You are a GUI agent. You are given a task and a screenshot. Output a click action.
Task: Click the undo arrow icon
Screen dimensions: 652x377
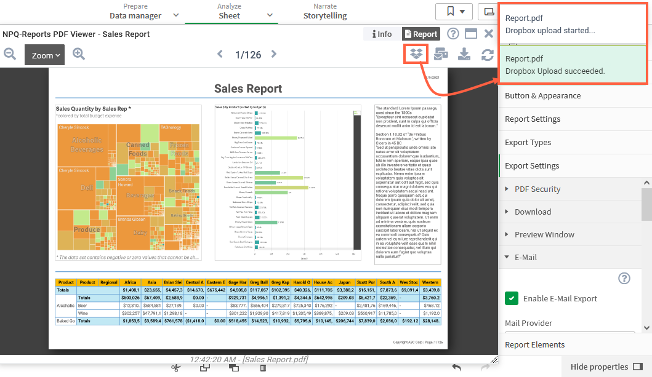point(457,367)
